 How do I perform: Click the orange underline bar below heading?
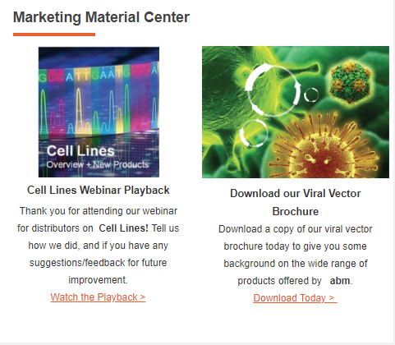(x=54, y=34)
